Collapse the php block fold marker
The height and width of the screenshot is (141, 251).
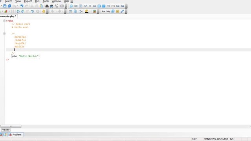pos(4,21)
